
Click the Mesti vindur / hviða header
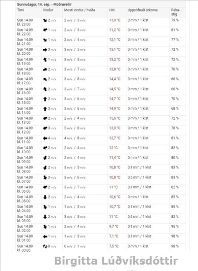79,10
